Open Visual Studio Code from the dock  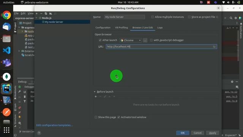click(x=6, y=50)
